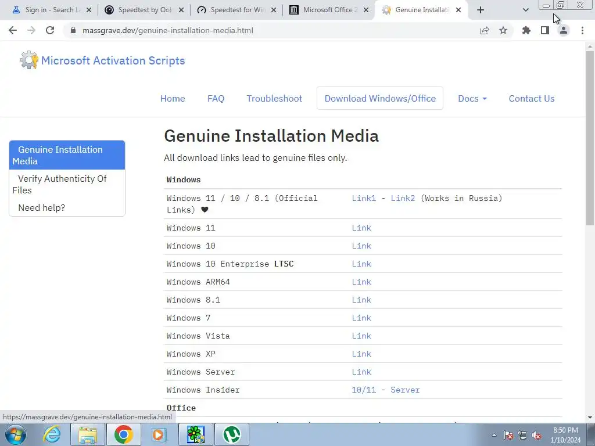Open the Contact Us navigation link

tap(532, 98)
